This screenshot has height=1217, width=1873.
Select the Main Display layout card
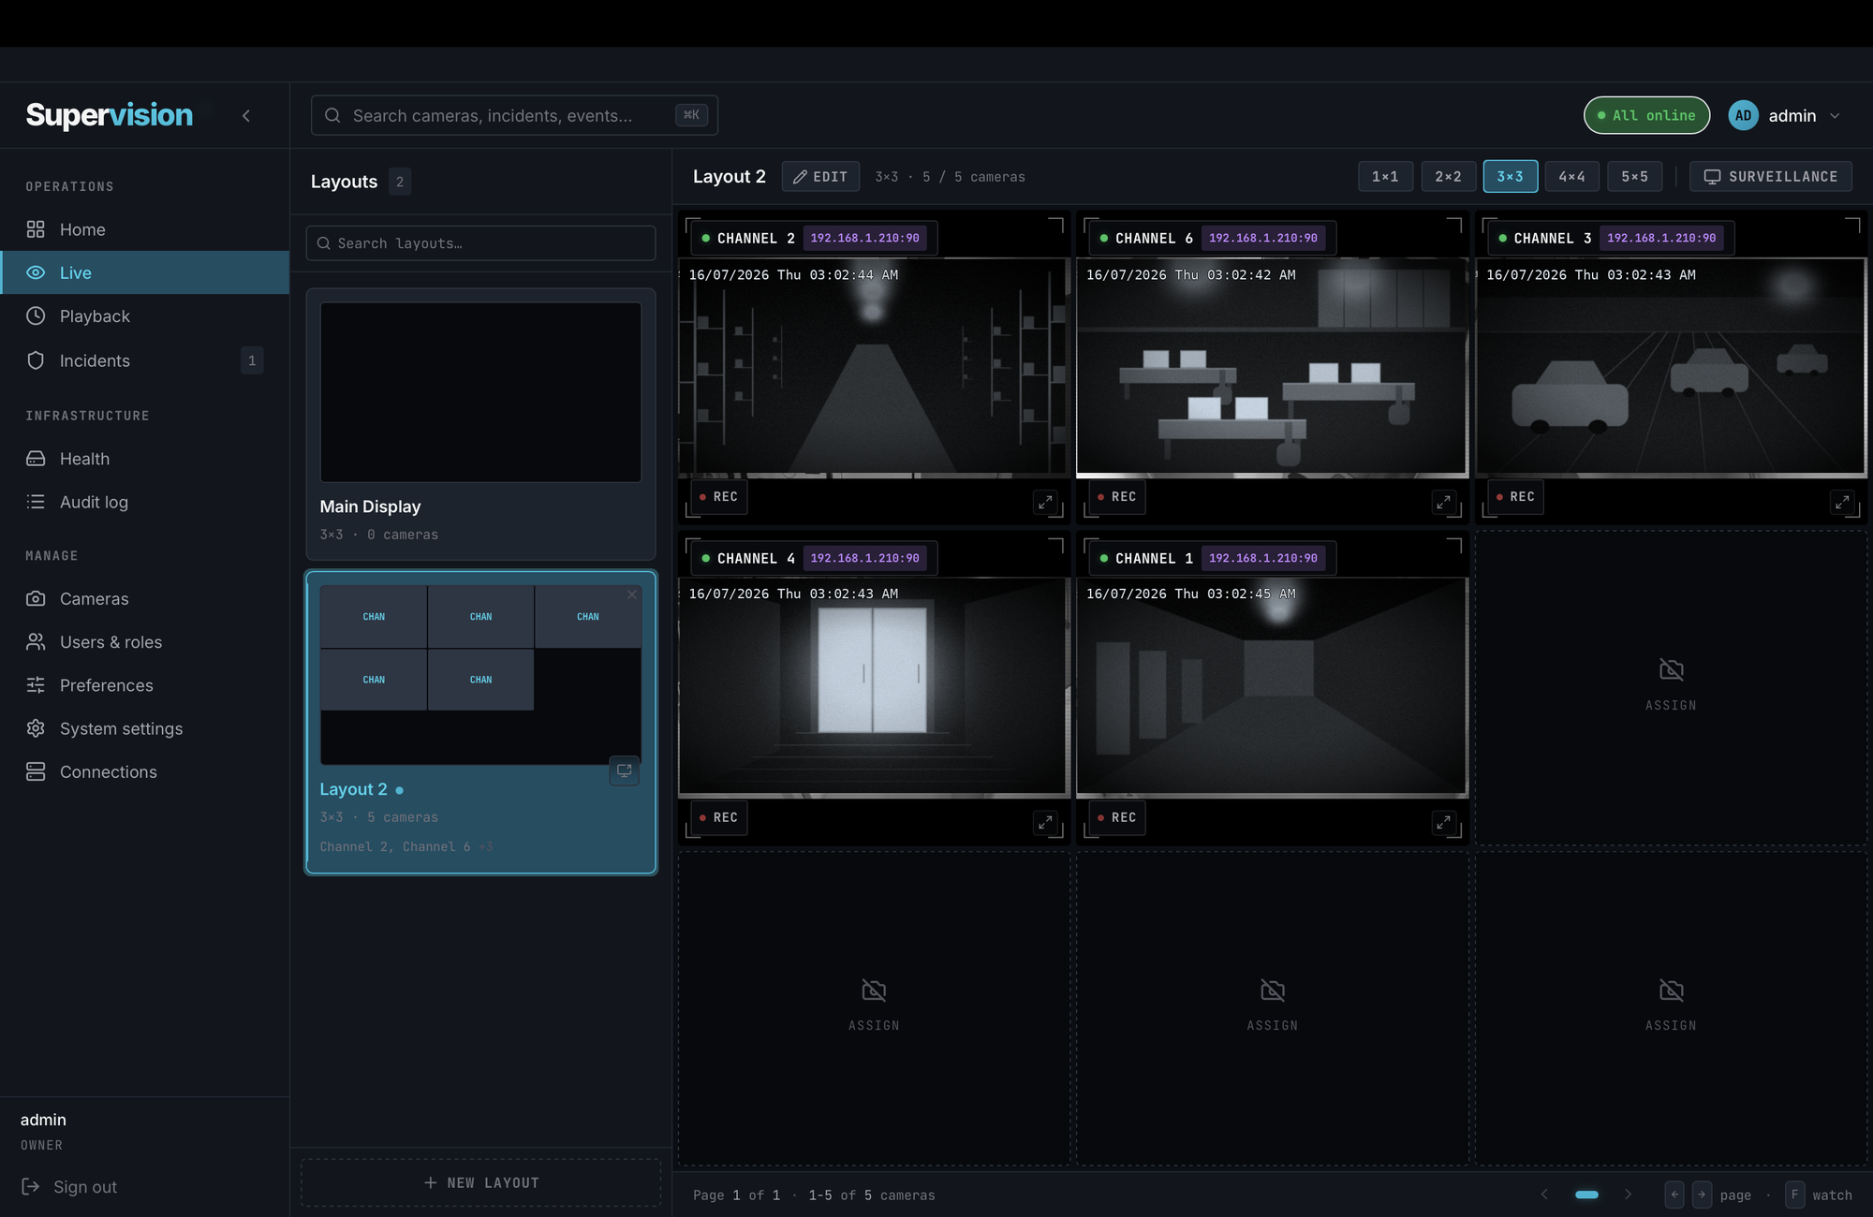click(x=480, y=424)
